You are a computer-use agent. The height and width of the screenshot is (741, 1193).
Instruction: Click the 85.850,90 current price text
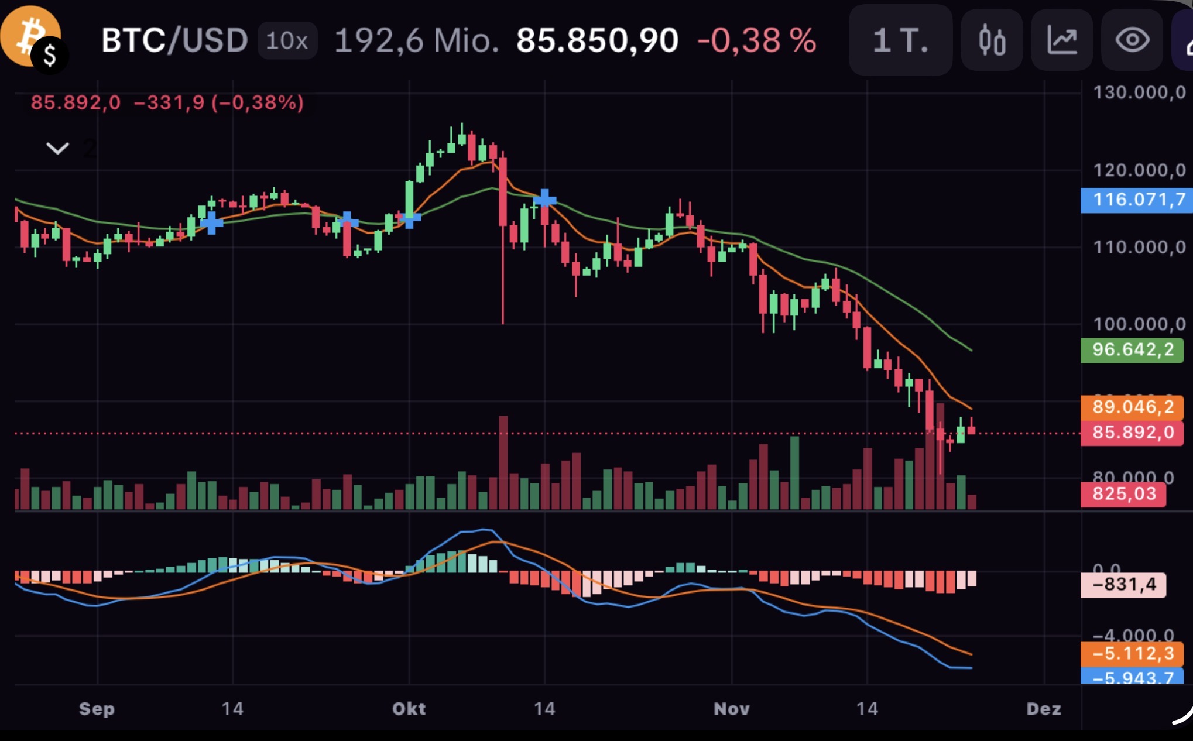(597, 40)
